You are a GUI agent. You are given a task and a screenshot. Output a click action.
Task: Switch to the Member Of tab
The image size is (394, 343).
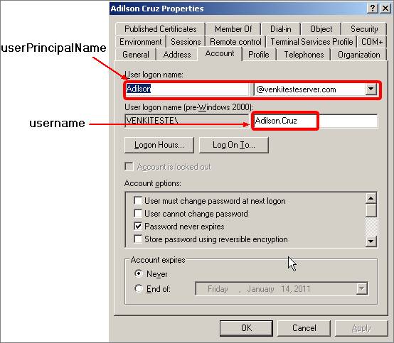(233, 29)
